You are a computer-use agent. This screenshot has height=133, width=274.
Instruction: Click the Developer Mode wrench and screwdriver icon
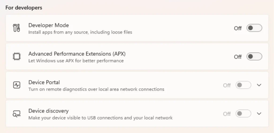(17, 28)
